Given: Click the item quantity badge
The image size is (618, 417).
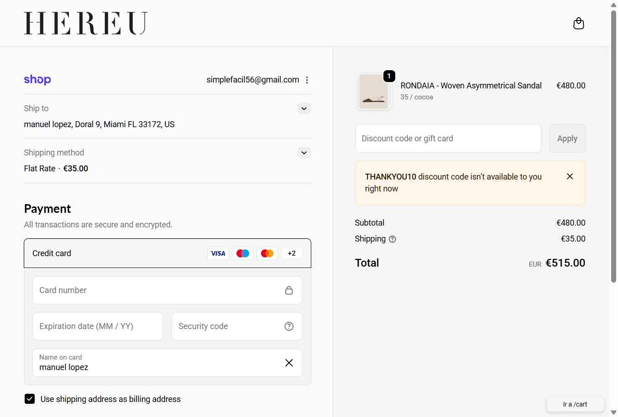Looking at the screenshot, I should click(x=389, y=76).
